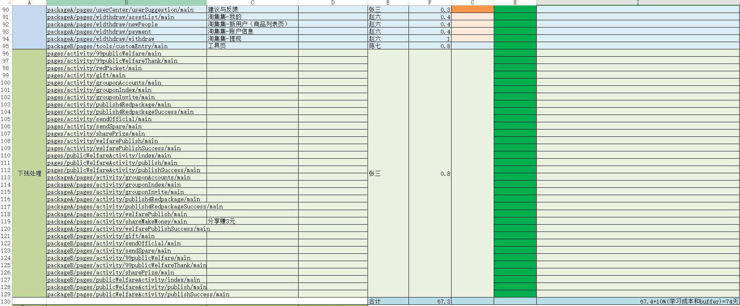Click pages/activity/publish4Redpackage/main cell
The height and width of the screenshot is (306, 740).
click(127, 104)
